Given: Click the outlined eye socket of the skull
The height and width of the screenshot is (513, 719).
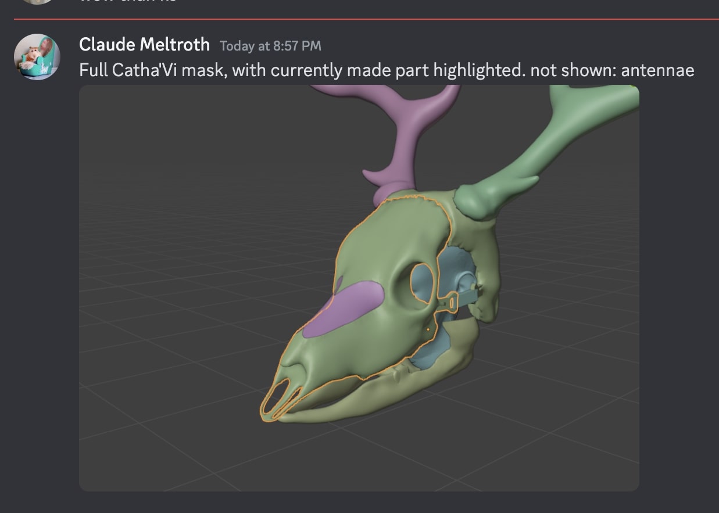Looking at the screenshot, I should pyautogui.click(x=422, y=282).
